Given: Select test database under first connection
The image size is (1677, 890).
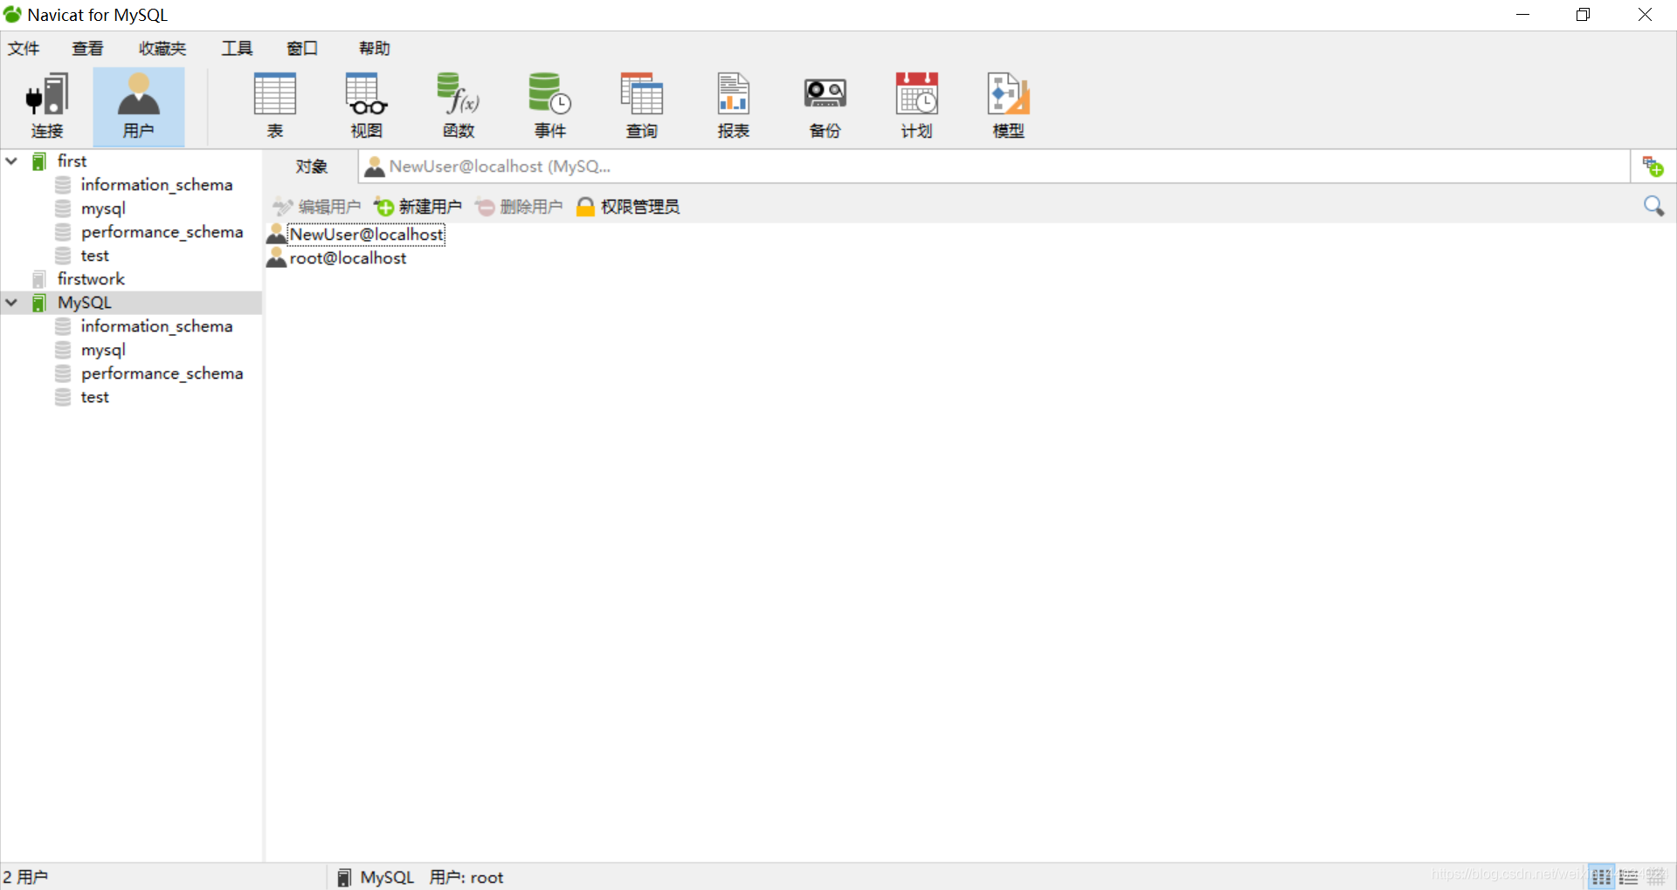Looking at the screenshot, I should tap(94, 256).
